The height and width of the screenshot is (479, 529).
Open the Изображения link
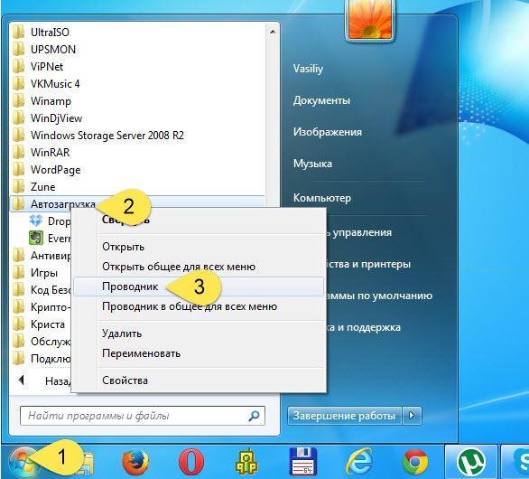point(328,132)
